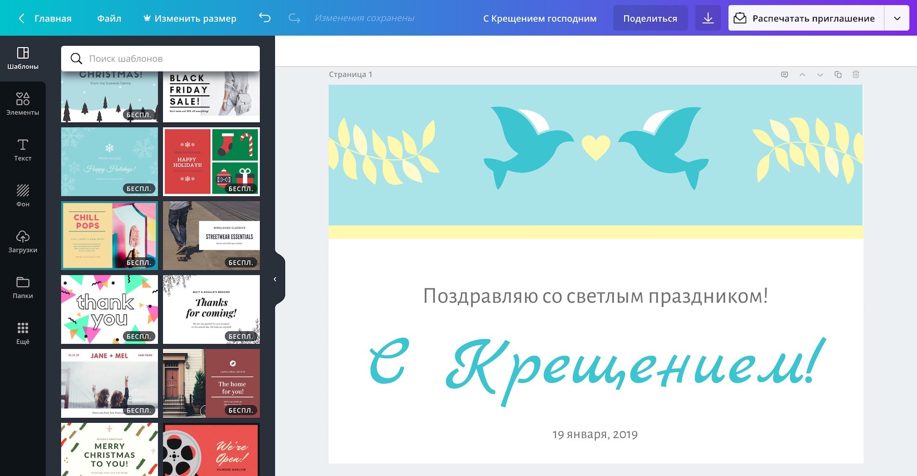Open the Шаблоны templates panel
Image resolution: width=917 pixels, height=476 pixels.
pyautogui.click(x=23, y=58)
